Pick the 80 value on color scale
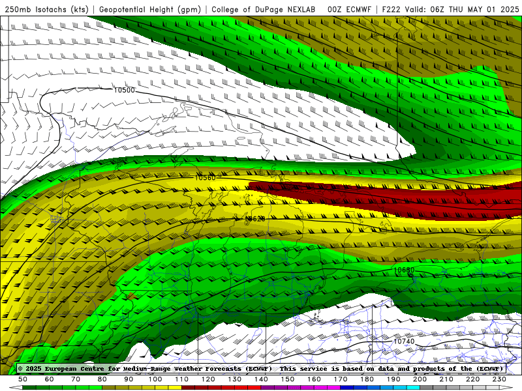522x391 pixels. pyautogui.click(x=102, y=379)
